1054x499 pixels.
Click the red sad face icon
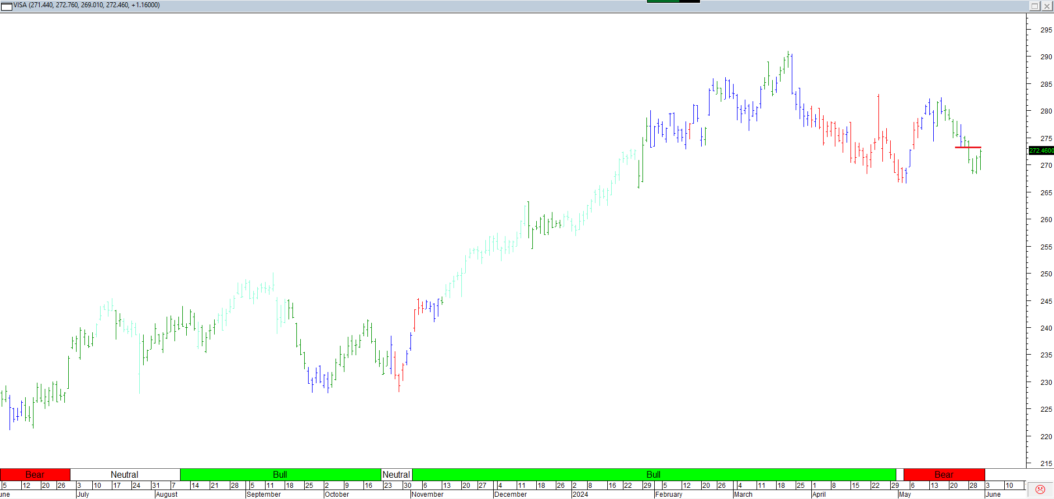click(x=1040, y=489)
